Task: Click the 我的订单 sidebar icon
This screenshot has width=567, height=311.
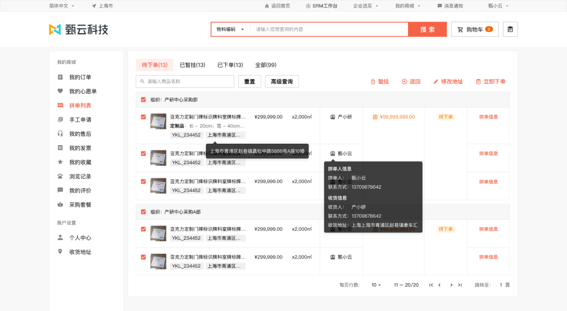Action: pyautogui.click(x=60, y=77)
